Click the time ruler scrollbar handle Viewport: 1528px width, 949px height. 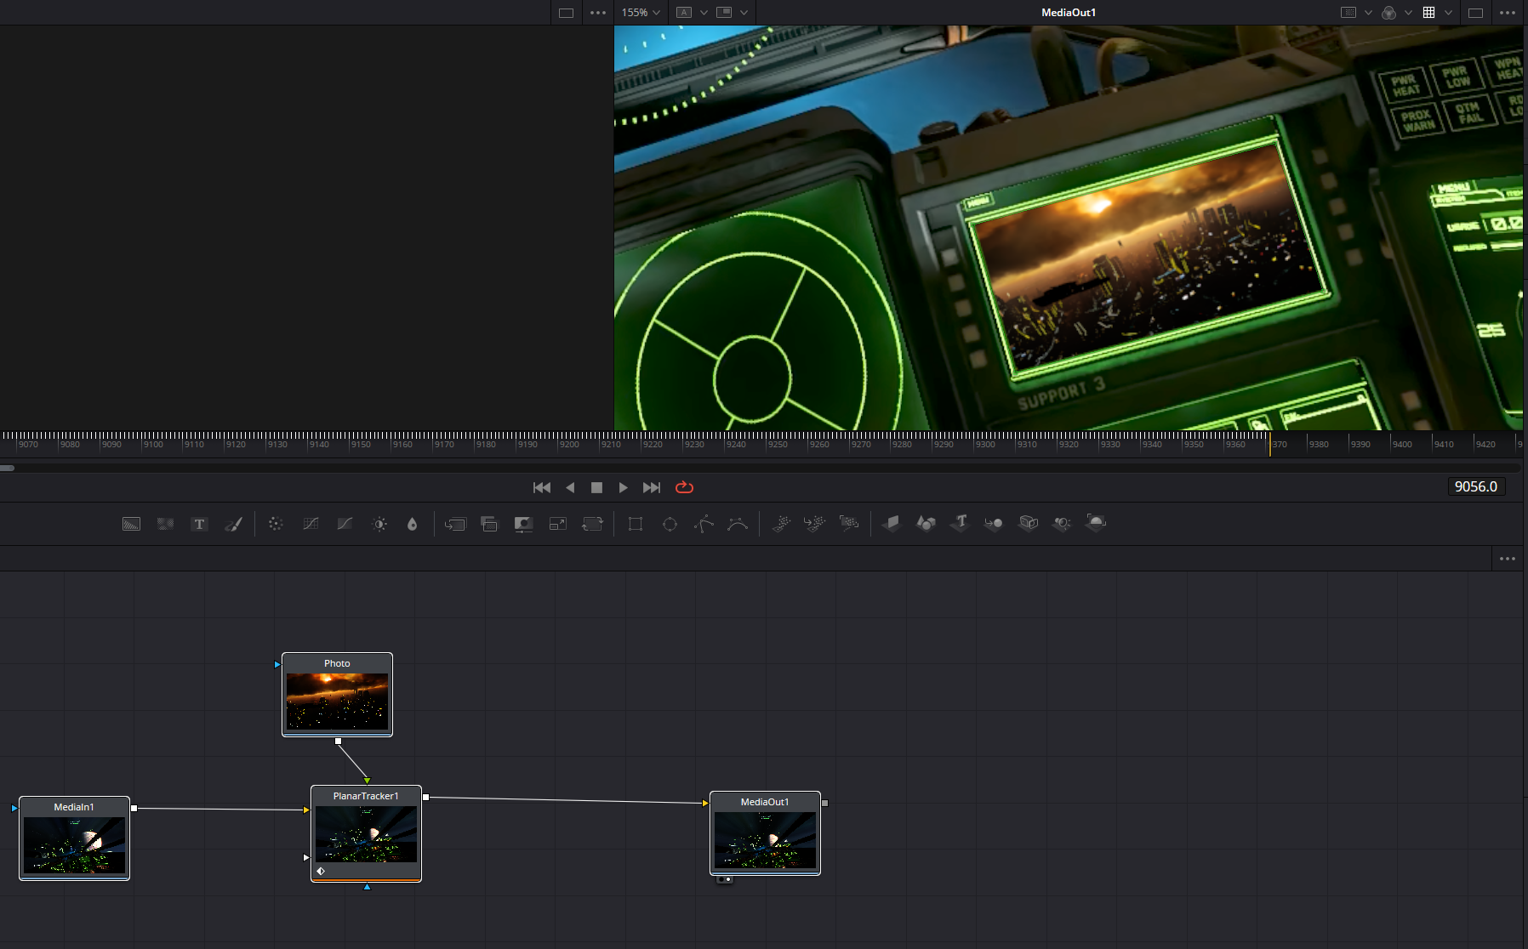8,468
